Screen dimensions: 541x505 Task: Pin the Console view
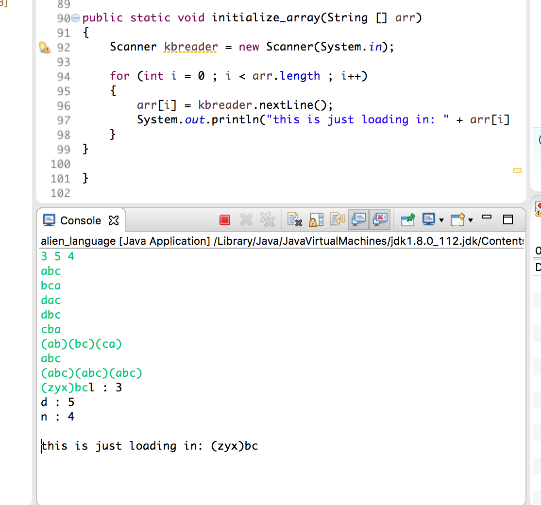pos(406,219)
